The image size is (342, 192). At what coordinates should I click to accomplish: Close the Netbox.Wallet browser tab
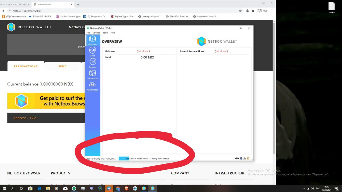(71, 5)
